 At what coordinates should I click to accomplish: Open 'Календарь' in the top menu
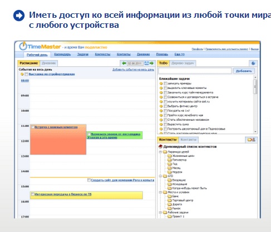click(62, 55)
